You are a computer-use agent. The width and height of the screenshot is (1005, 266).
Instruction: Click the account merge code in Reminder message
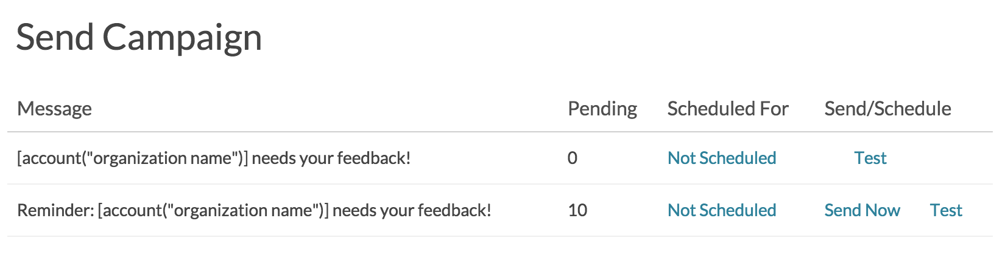pyautogui.click(x=213, y=210)
